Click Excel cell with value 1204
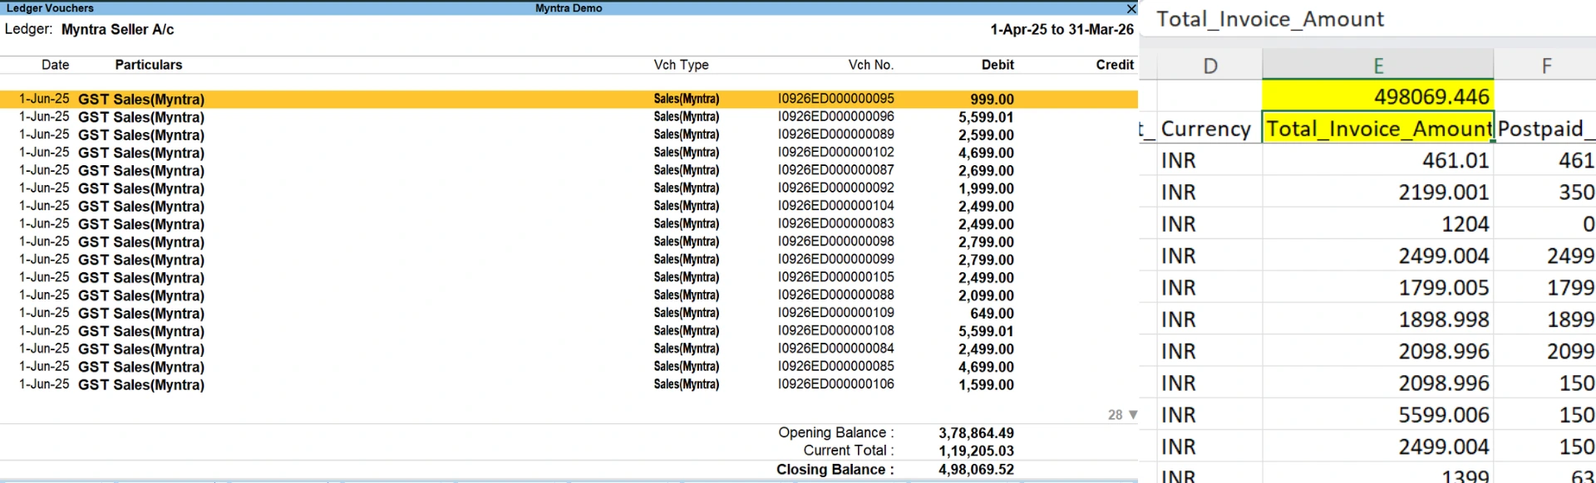The height and width of the screenshot is (483, 1596). click(1377, 224)
